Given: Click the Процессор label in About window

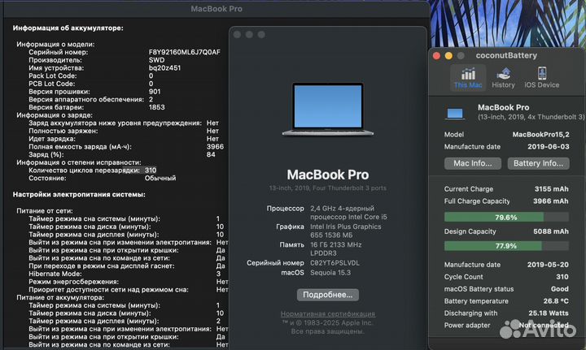Looking at the screenshot, I should [285, 209].
